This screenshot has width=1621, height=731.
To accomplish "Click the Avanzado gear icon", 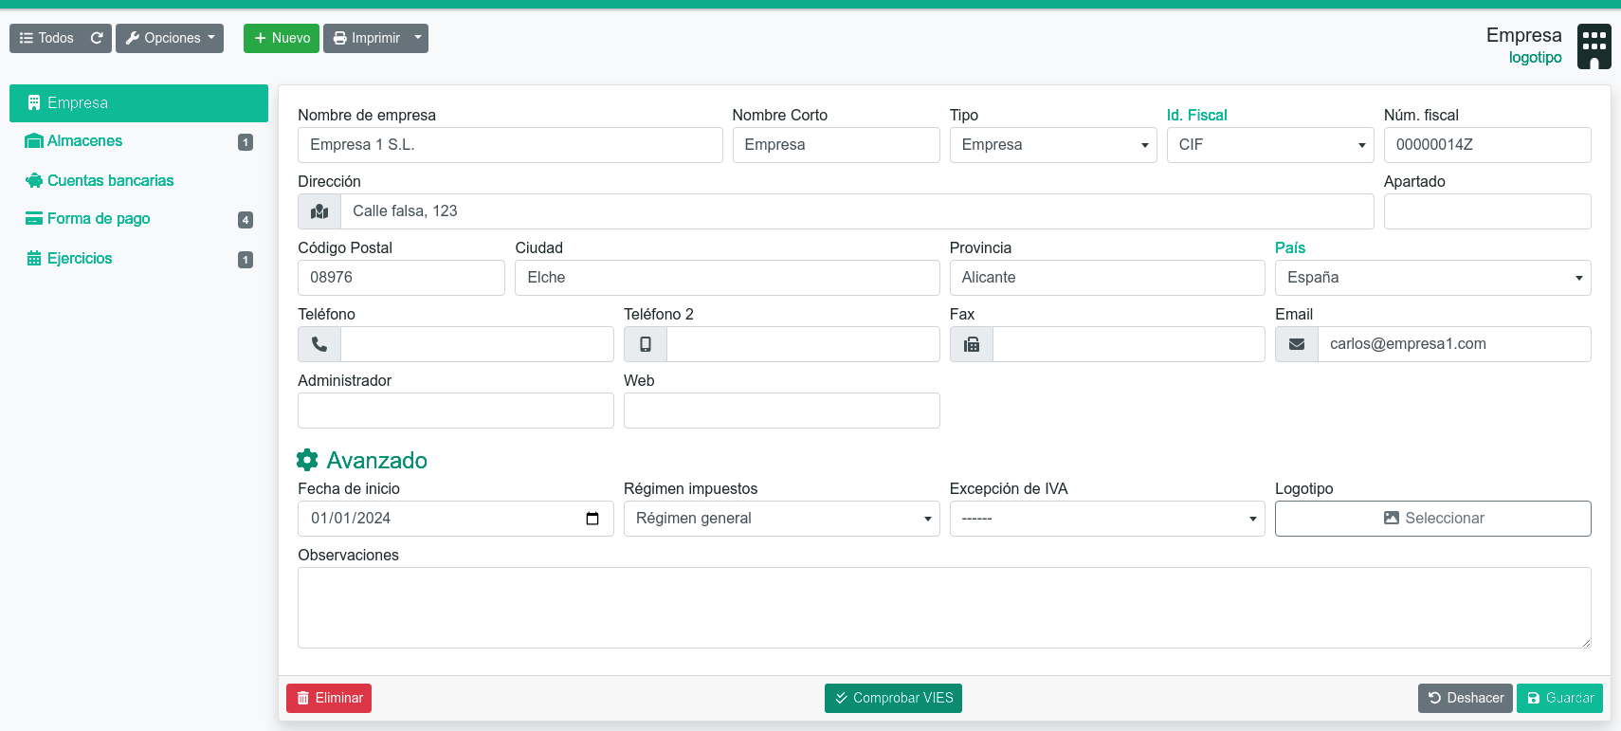I will (x=307, y=460).
